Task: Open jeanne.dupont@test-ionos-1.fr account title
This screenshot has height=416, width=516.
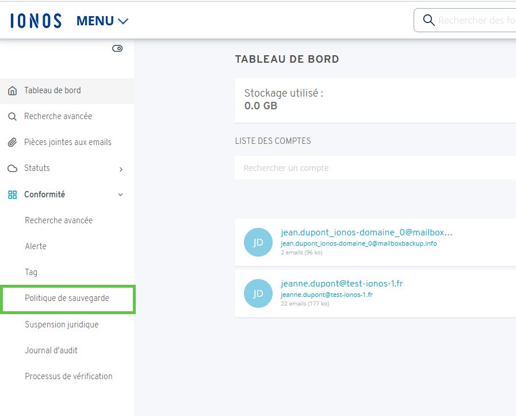Action: coord(342,284)
